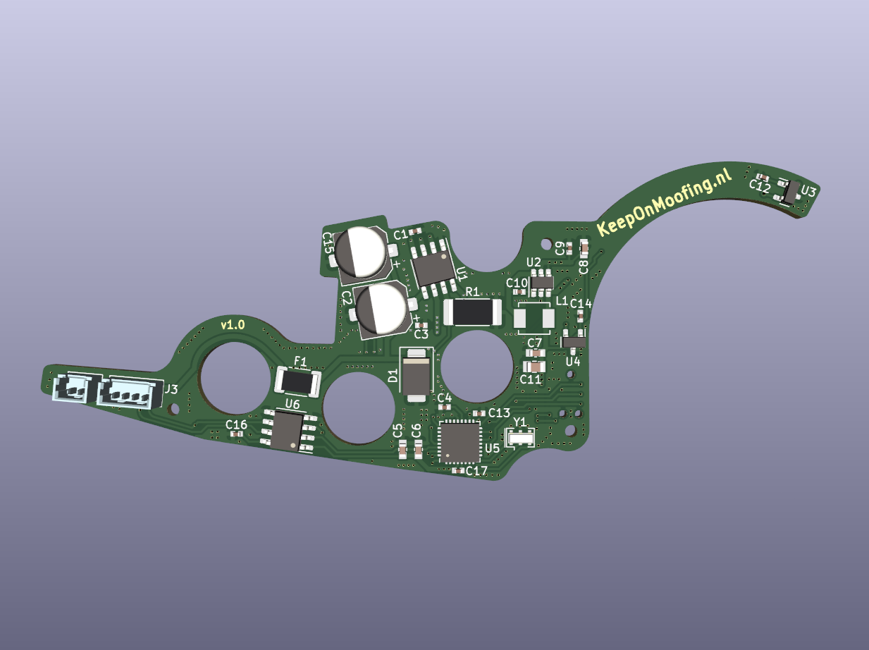Click the U5 square QFN chip

pos(460,442)
